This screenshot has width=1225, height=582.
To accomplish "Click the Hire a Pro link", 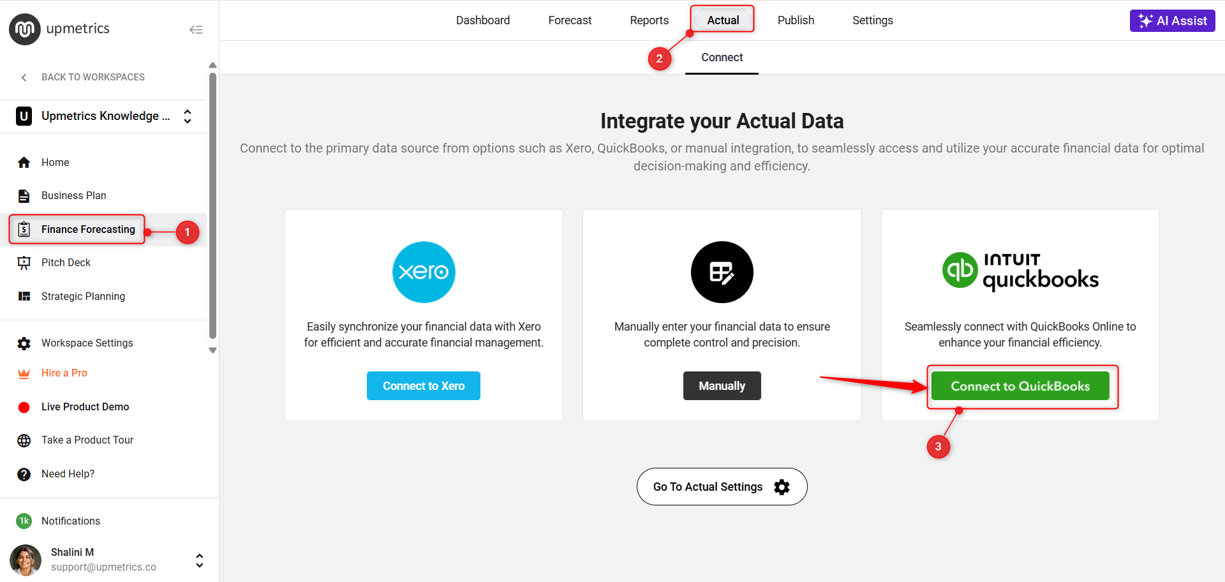I will pyautogui.click(x=64, y=373).
